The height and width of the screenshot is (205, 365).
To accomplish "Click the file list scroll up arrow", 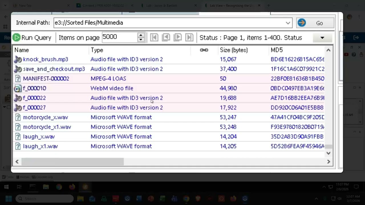I will point(328,50).
